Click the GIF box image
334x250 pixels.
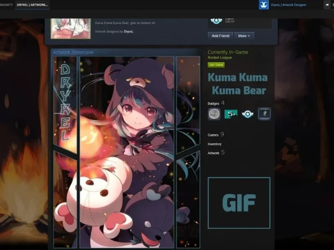239,203
